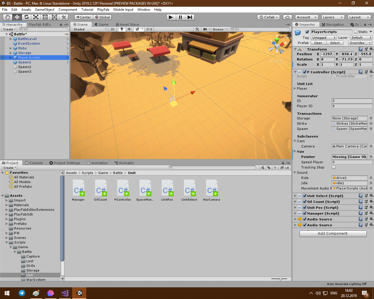Expand the Player unit list
Viewport: 374px width, 299px height.
tap(295, 88)
